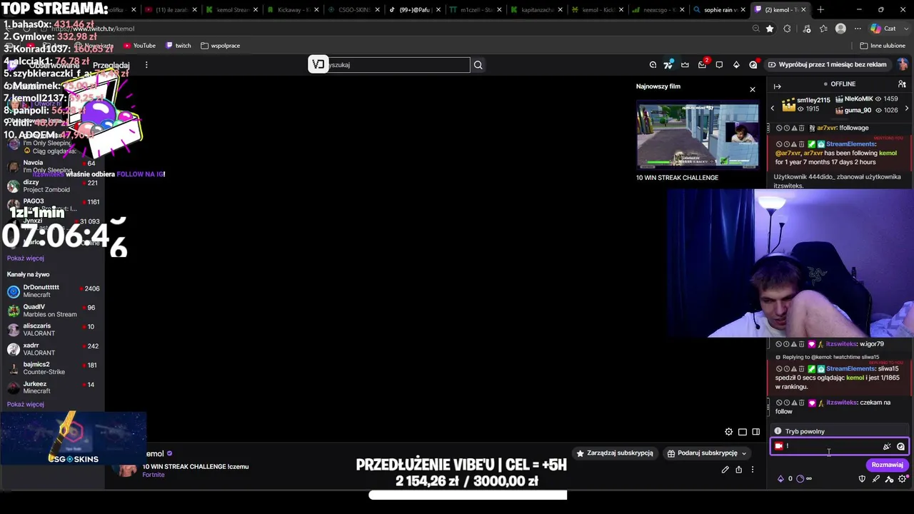Open the YouTube bookmark
This screenshot has width=914, height=514.
click(139, 46)
